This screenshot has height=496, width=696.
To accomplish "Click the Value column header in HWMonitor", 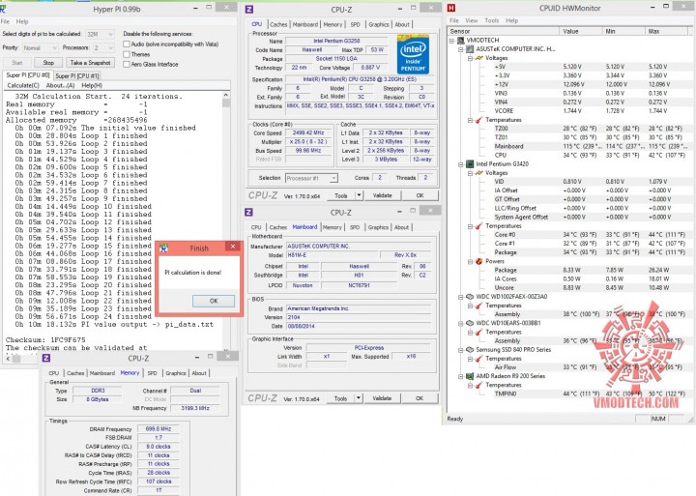I will (x=581, y=31).
